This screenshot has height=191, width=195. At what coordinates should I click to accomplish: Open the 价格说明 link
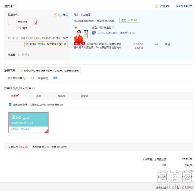(165, 6)
